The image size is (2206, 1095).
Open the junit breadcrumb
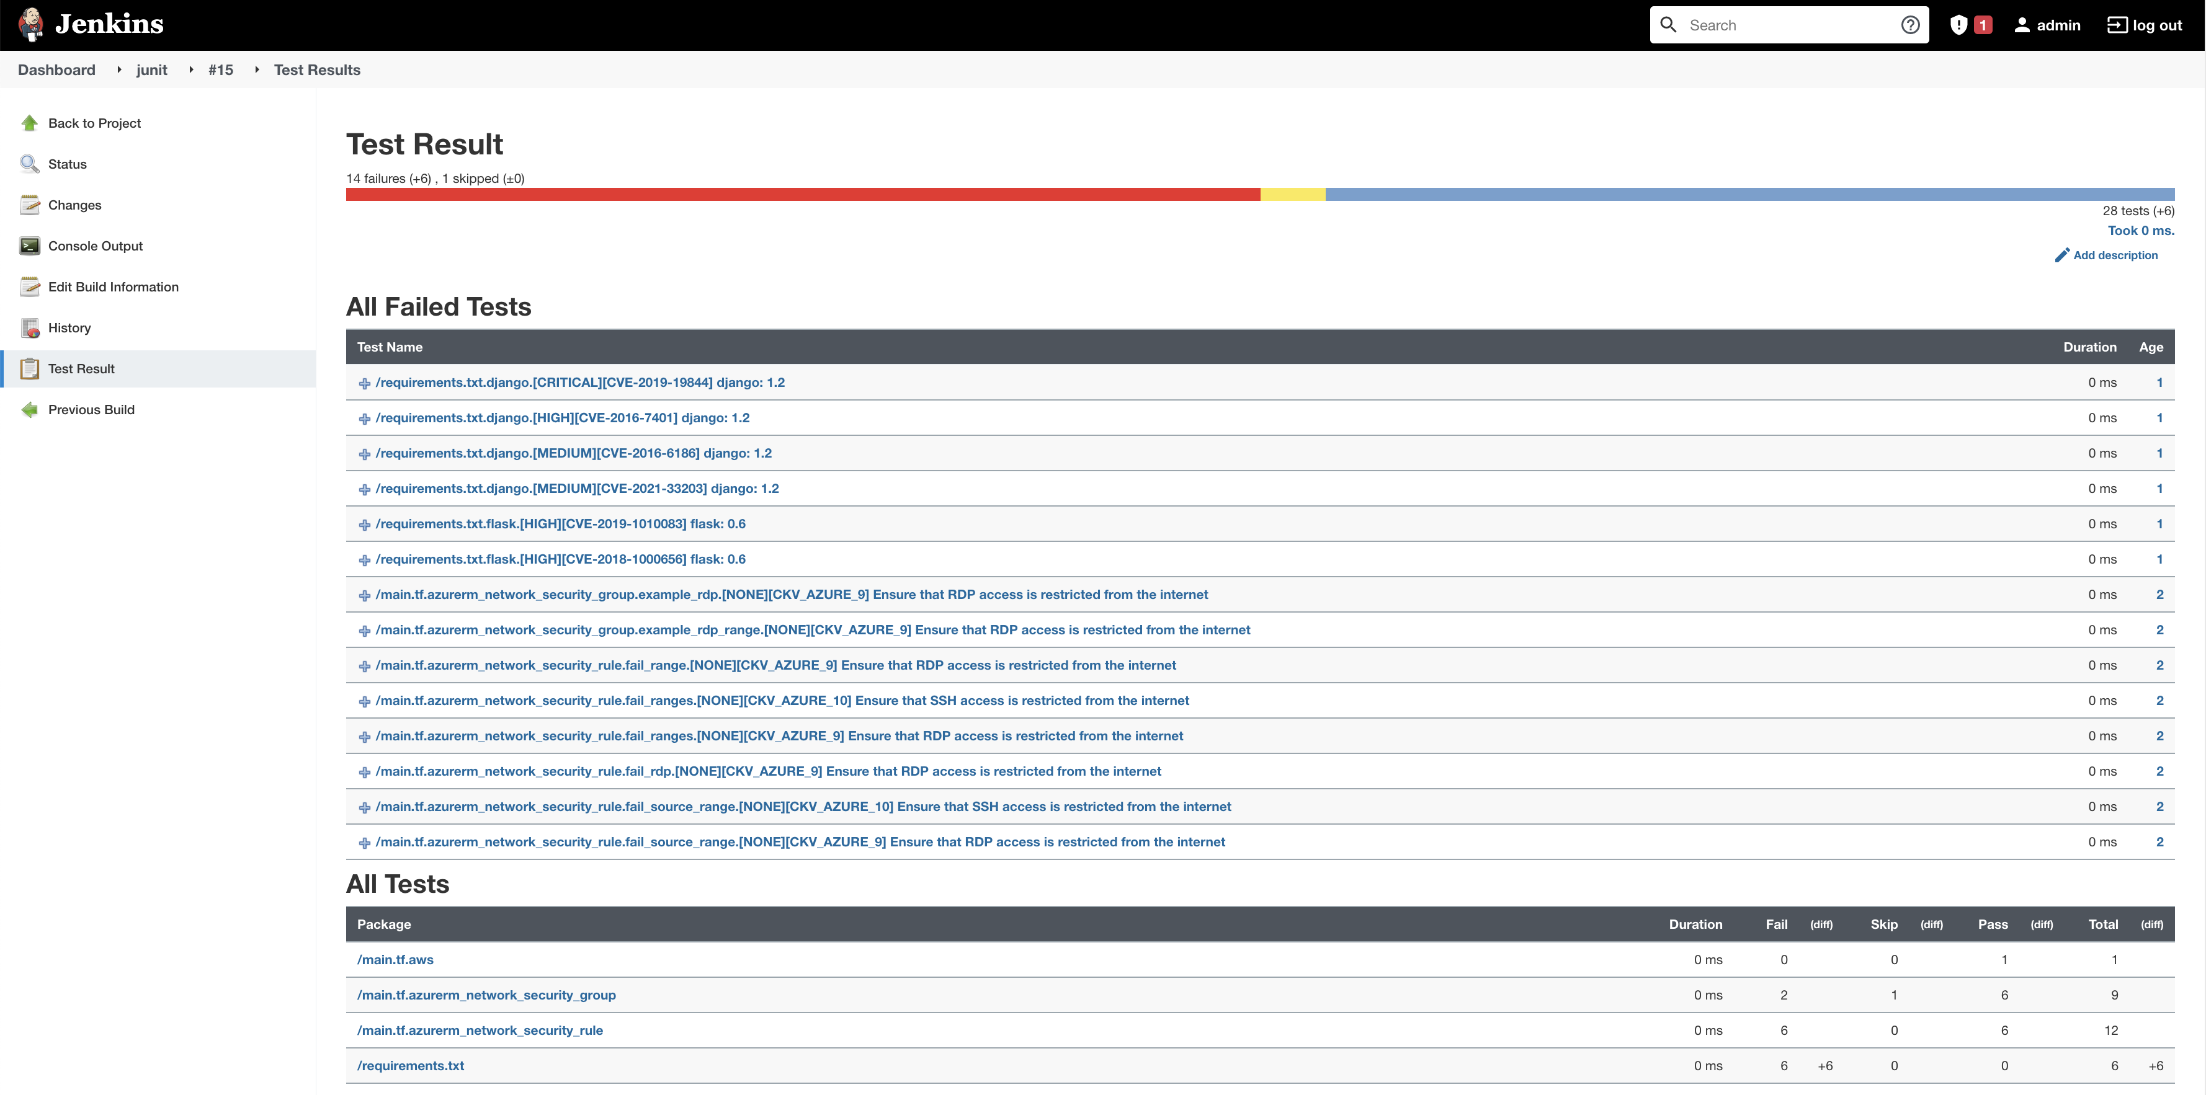point(151,70)
